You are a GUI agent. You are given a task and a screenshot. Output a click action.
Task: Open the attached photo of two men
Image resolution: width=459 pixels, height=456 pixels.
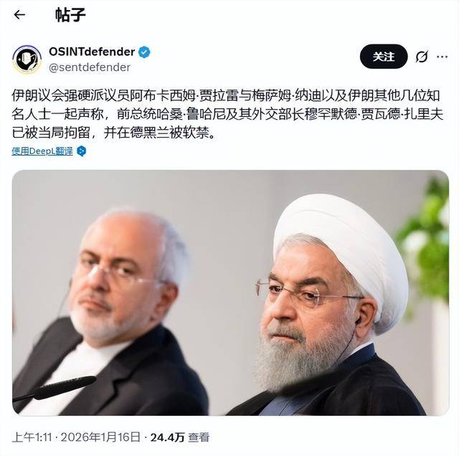[230, 293]
